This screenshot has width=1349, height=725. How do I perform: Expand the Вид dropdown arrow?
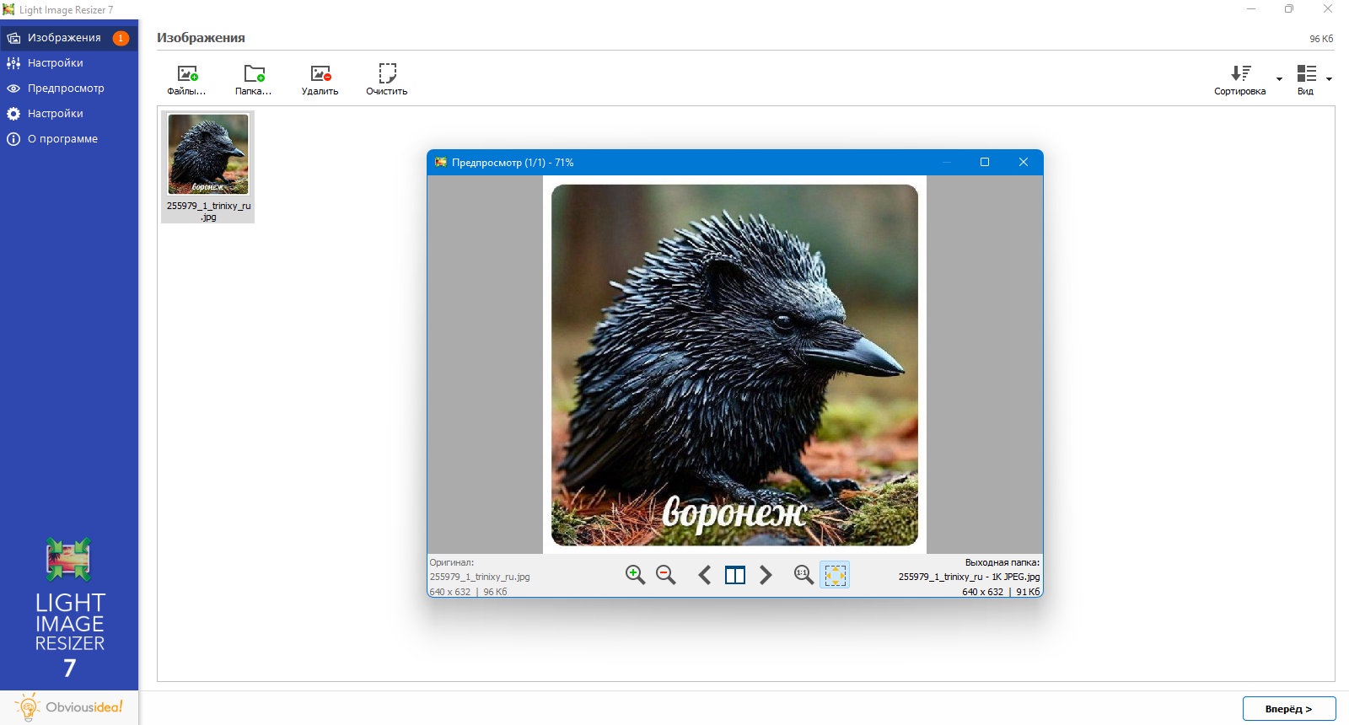coord(1329,79)
